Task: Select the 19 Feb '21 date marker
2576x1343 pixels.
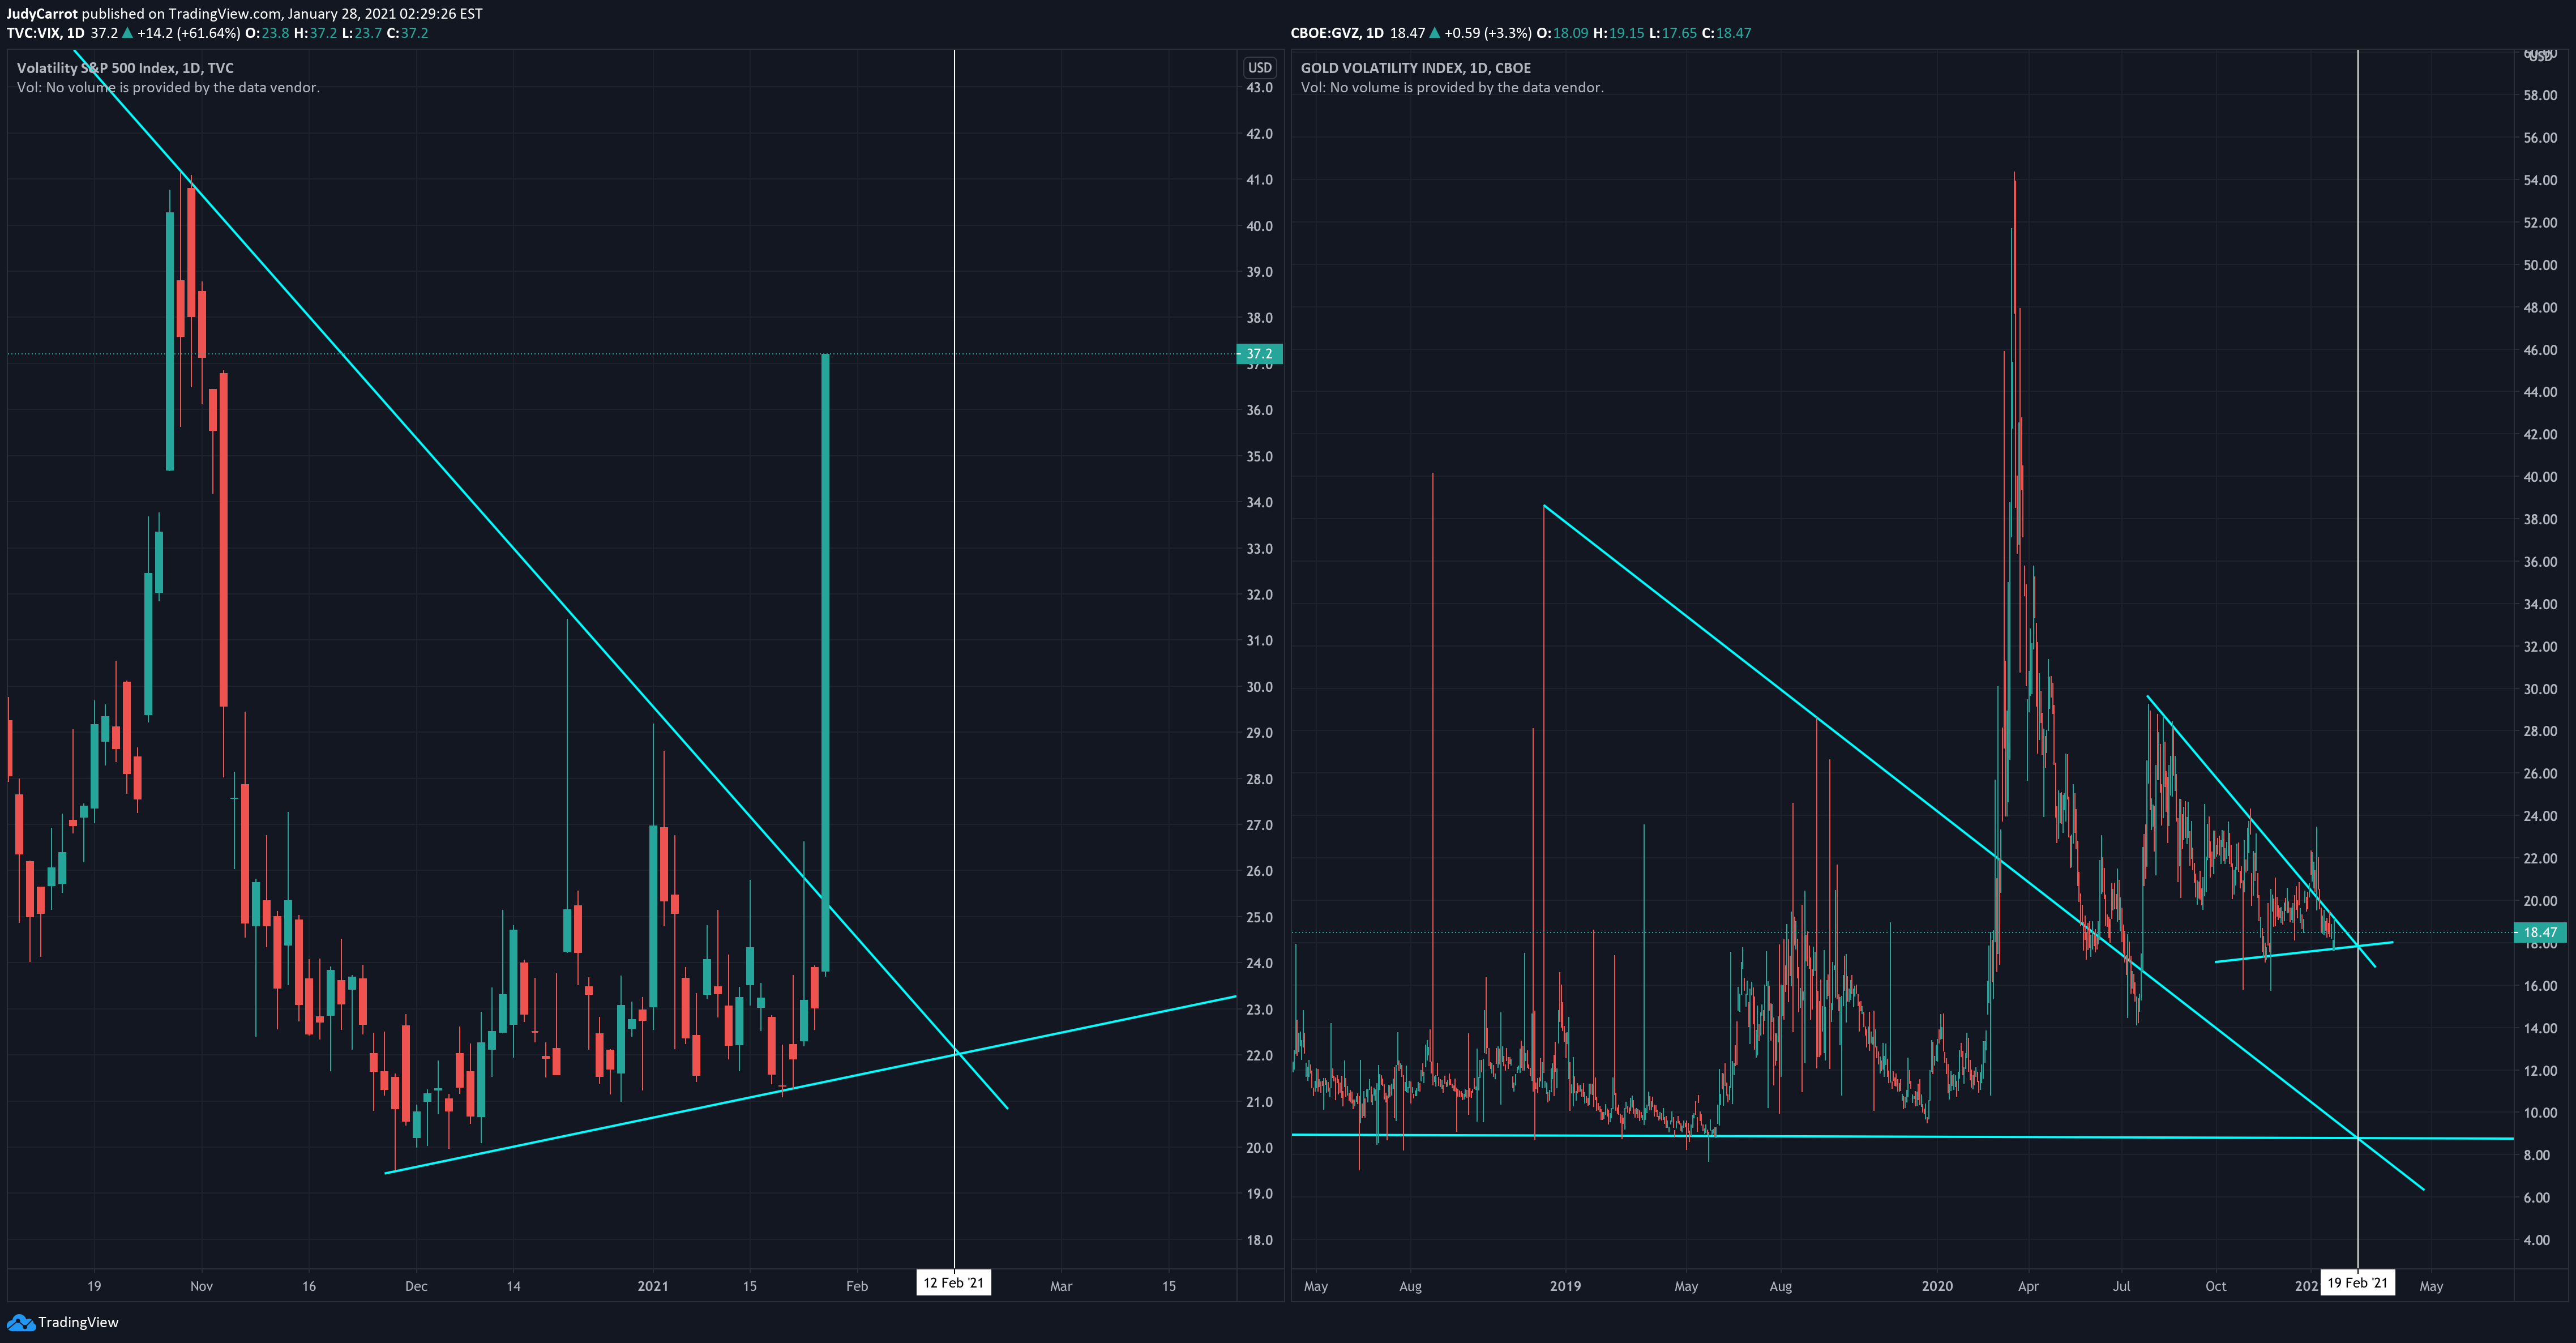Action: (2357, 1283)
